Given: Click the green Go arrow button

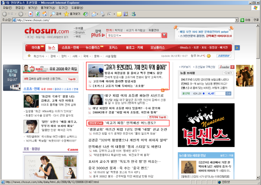Looking at the screenshot, I should tap(242, 20).
